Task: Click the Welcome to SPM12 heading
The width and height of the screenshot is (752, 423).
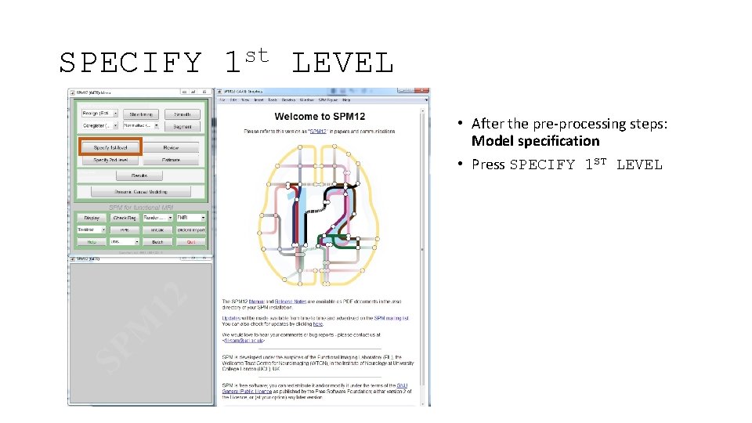Action: [320, 117]
